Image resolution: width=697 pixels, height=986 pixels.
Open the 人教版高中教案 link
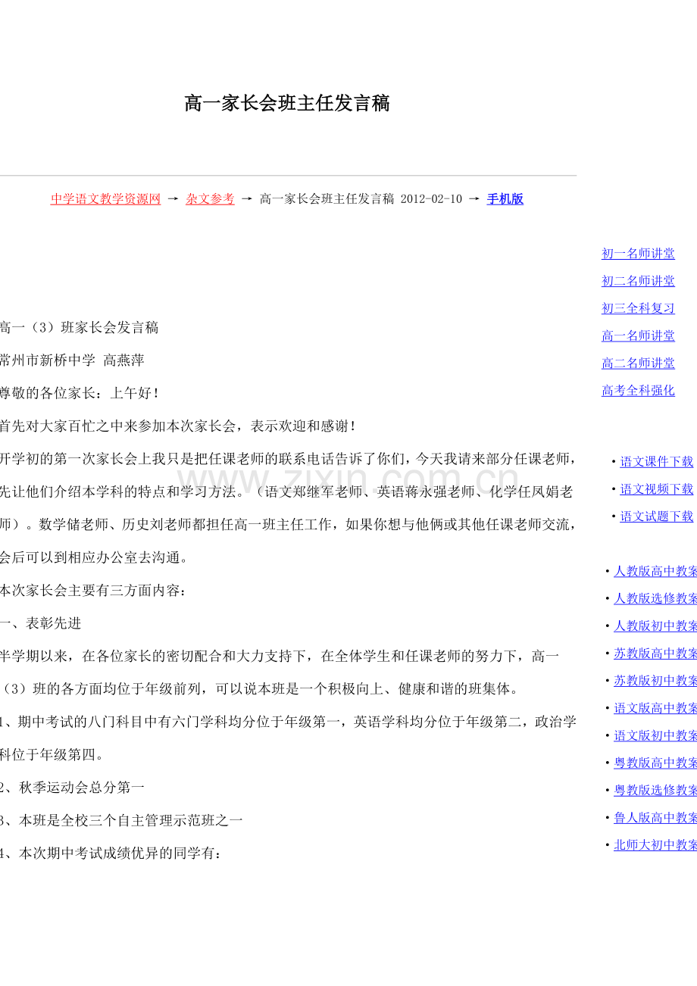(x=655, y=571)
